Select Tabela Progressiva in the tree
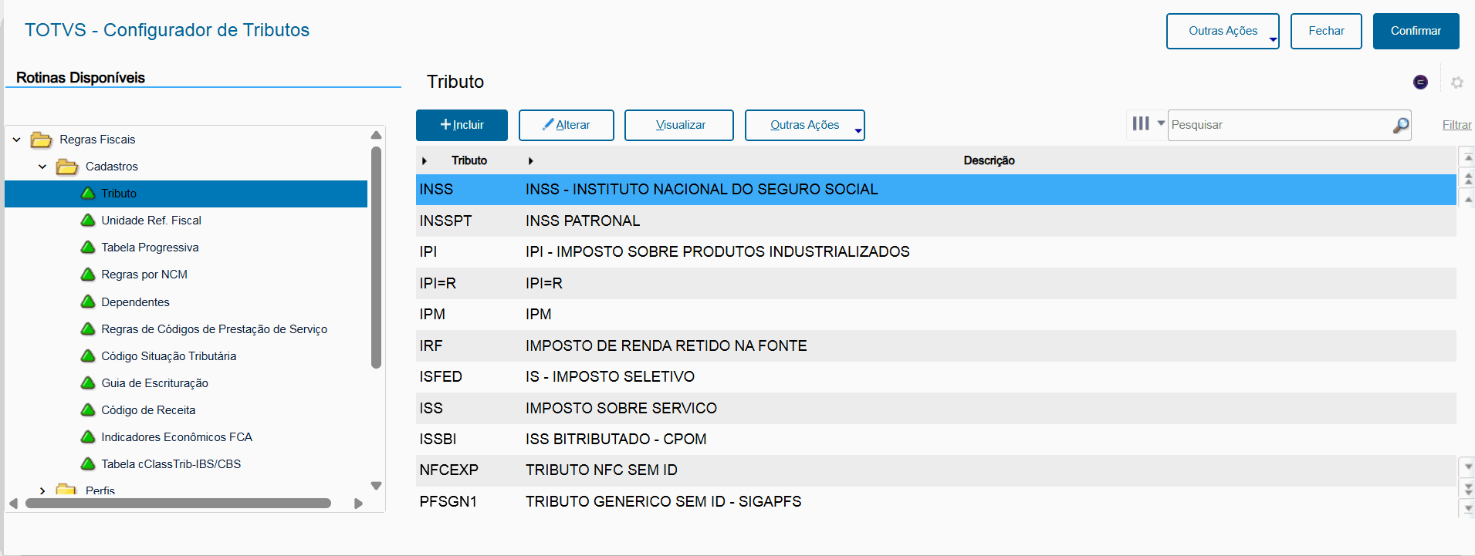1475x556 pixels. point(150,248)
